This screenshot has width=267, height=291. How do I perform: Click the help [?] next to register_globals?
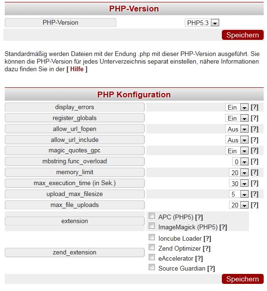(x=254, y=118)
